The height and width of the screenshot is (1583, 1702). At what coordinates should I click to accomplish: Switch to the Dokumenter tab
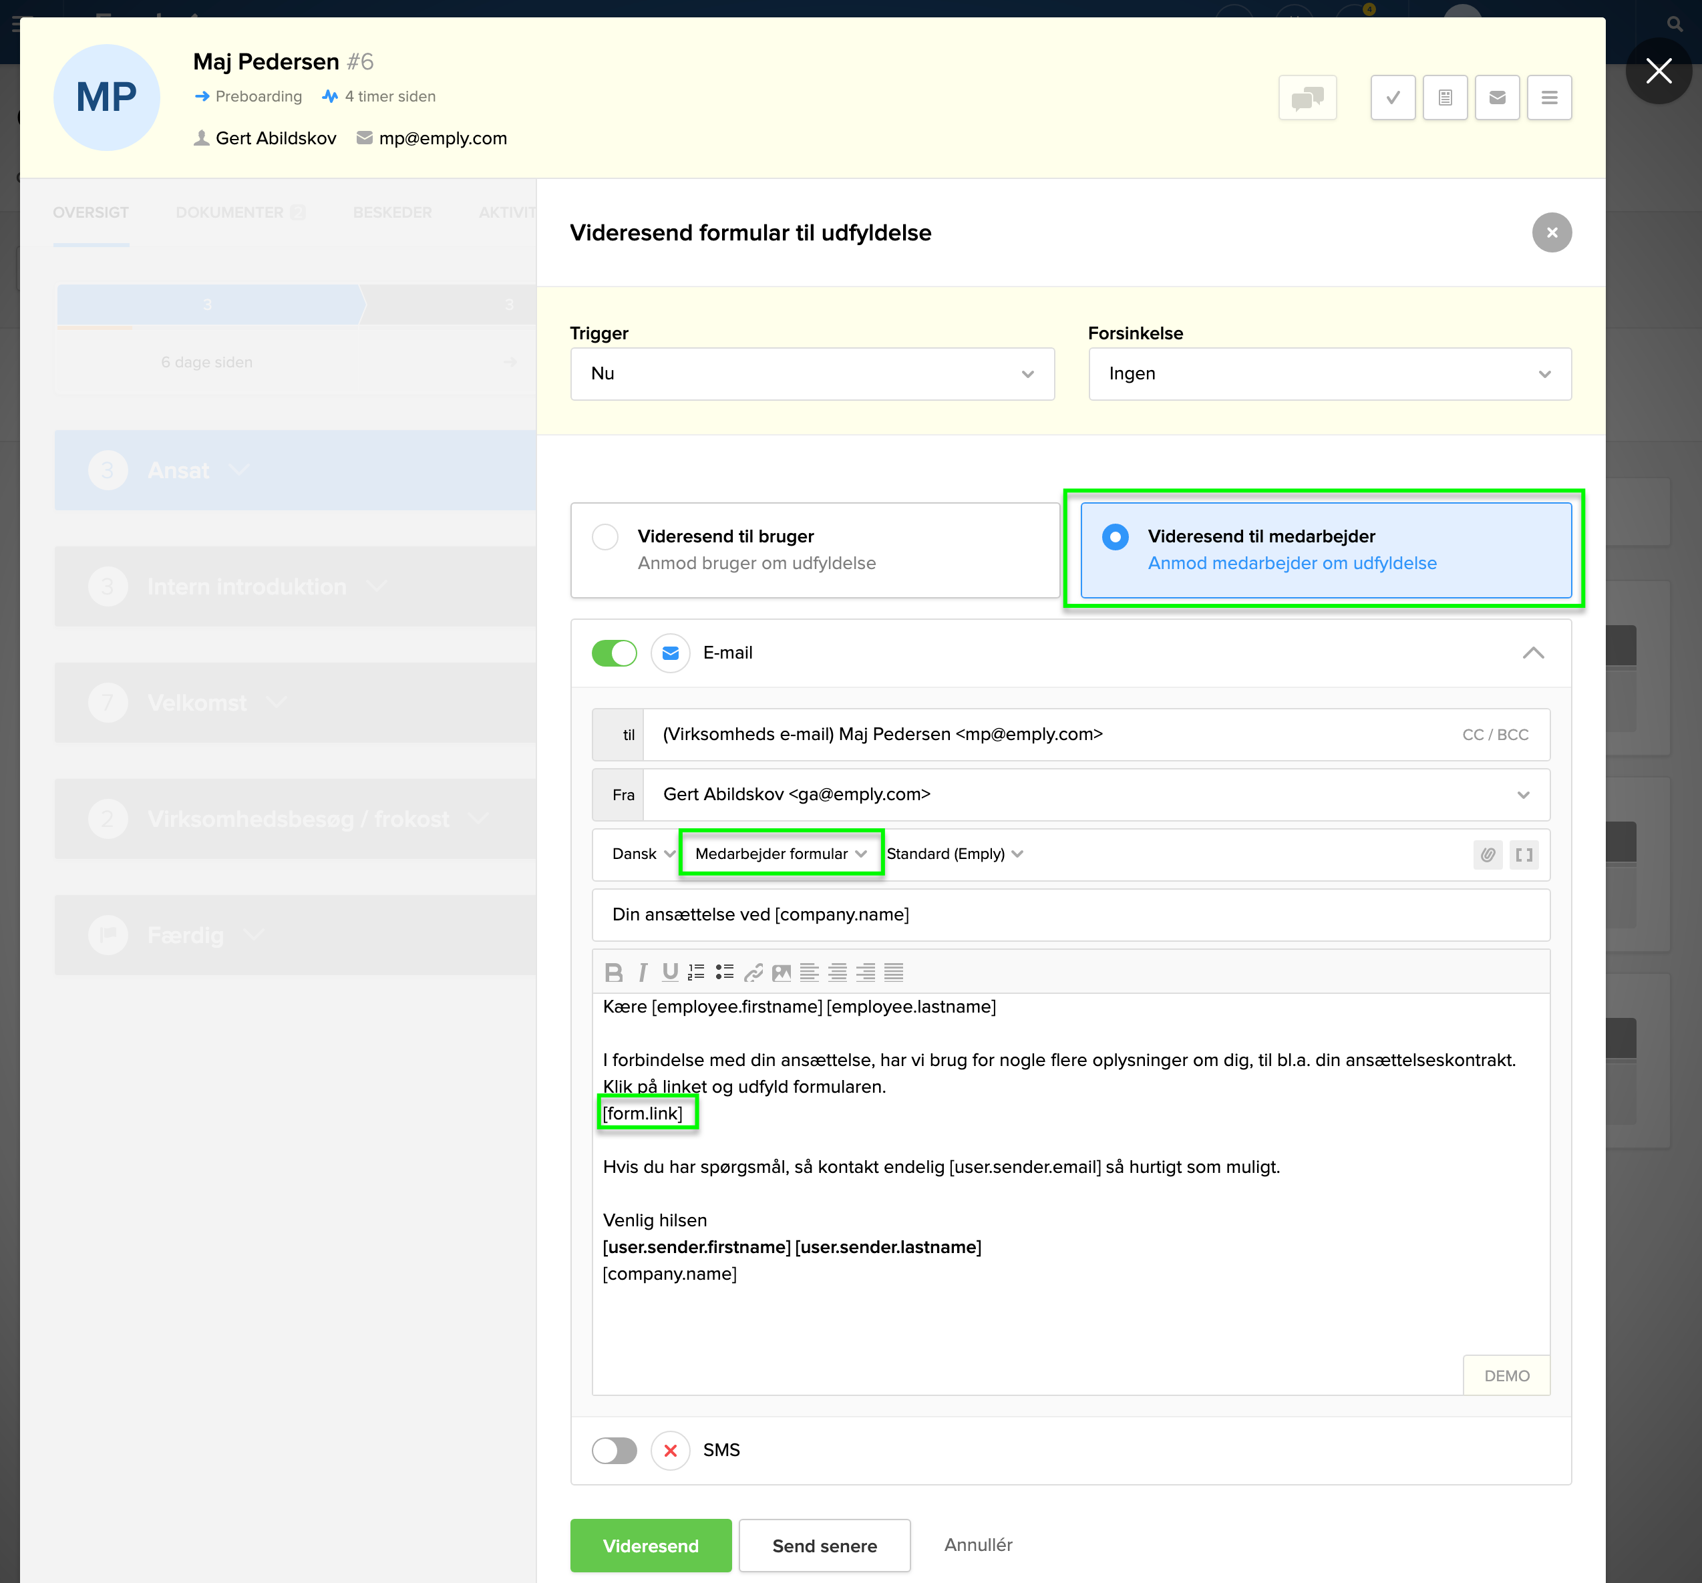coord(229,212)
